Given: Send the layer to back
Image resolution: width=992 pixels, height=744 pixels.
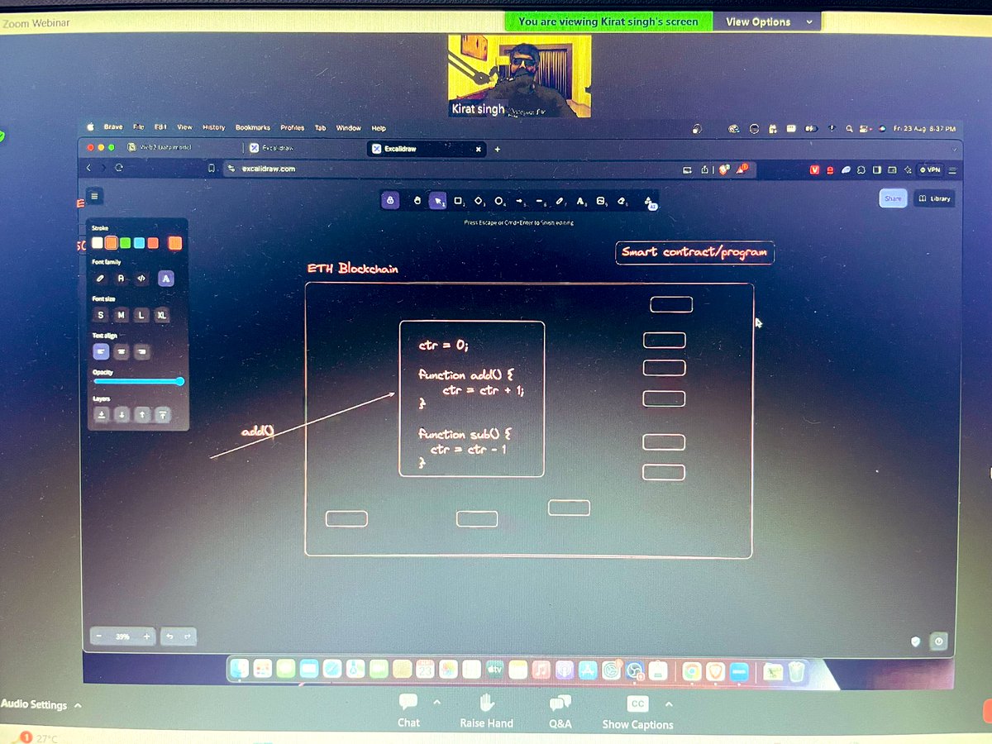Looking at the screenshot, I should click(101, 415).
